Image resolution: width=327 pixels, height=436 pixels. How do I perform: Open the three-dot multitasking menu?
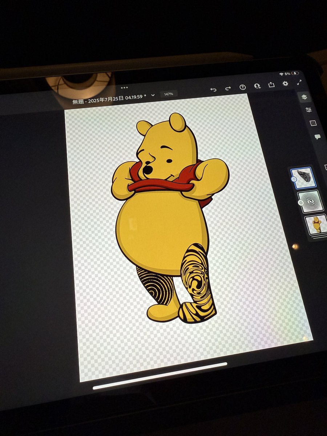click(x=124, y=87)
